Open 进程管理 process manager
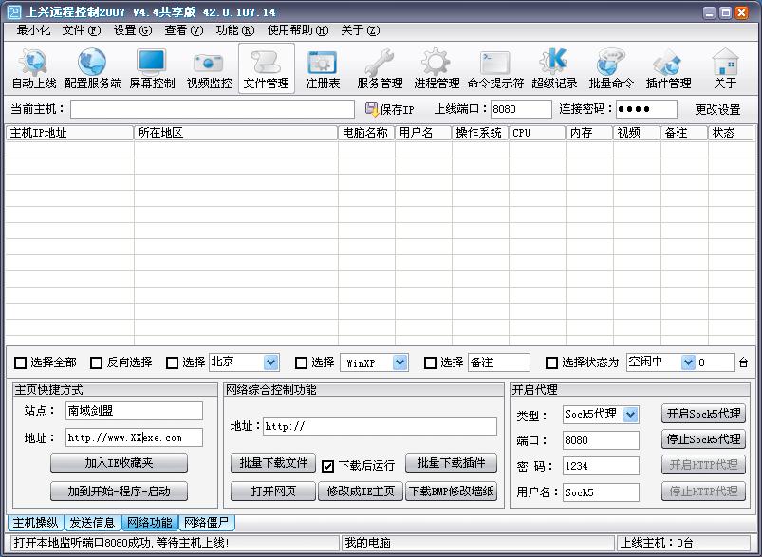762x557 pixels. [x=437, y=68]
